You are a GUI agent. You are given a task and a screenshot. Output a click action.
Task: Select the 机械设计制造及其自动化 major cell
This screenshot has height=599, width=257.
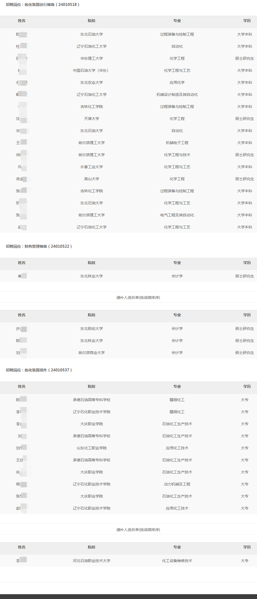[177, 95]
